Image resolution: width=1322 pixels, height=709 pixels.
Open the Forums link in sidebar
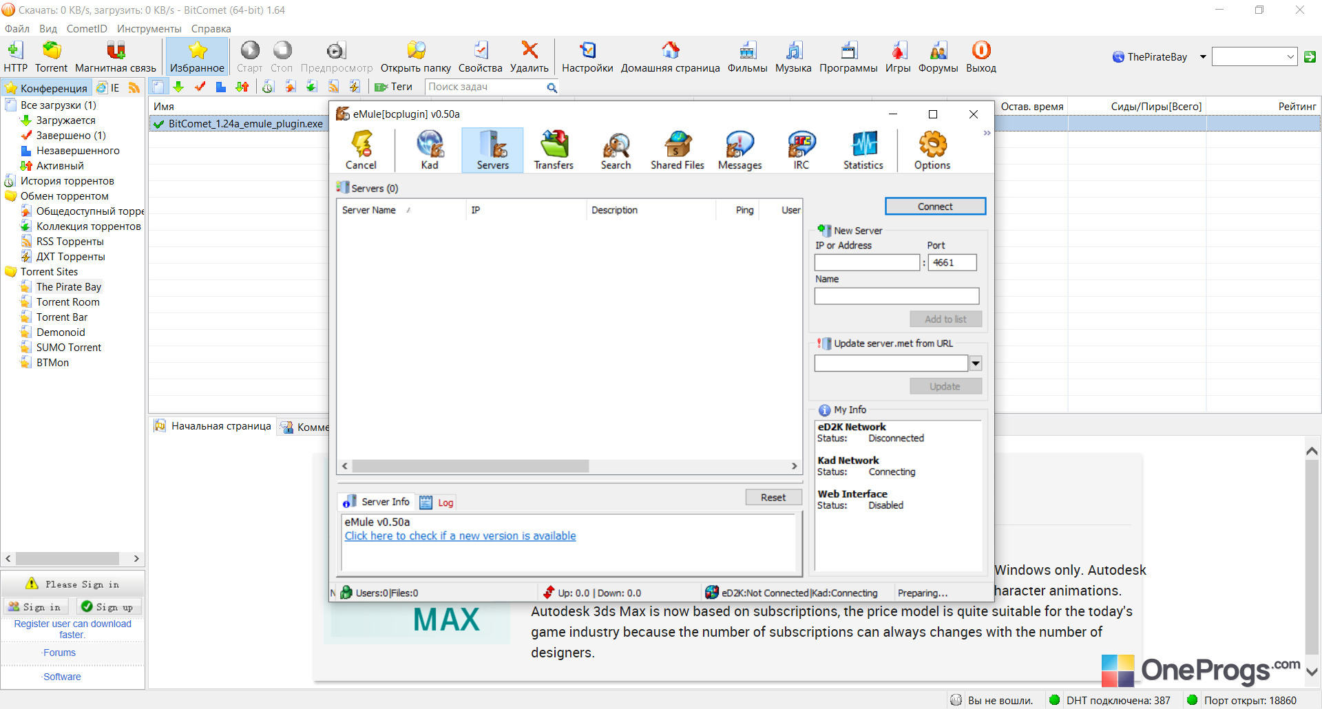tap(59, 653)
